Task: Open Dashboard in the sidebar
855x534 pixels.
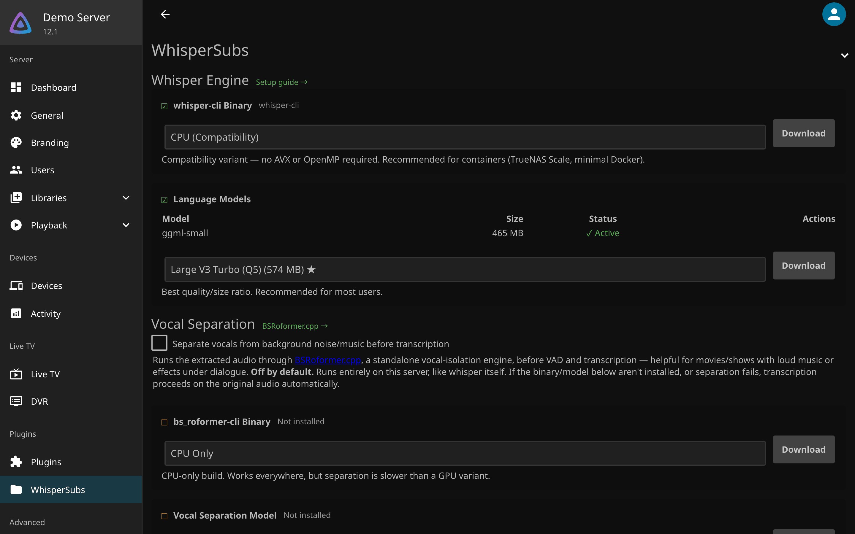Action: tap(71, 87)
